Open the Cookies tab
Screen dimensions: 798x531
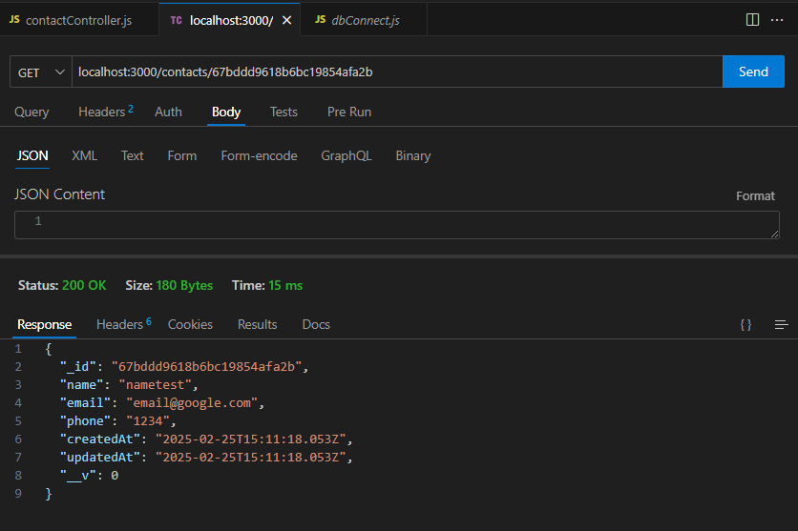(190, 325)
